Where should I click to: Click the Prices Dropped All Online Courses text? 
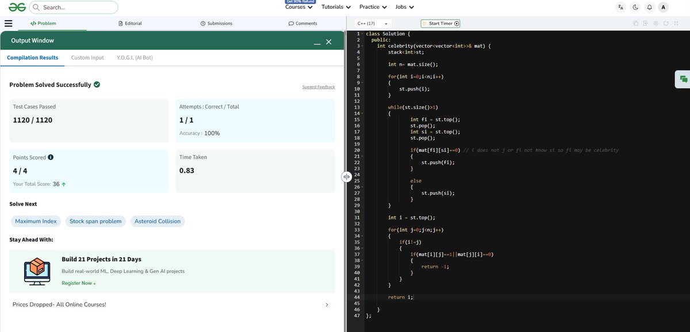[x=59, y=304]
